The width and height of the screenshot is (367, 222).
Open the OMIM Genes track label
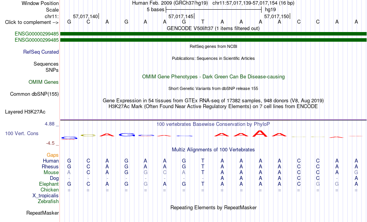43,82
